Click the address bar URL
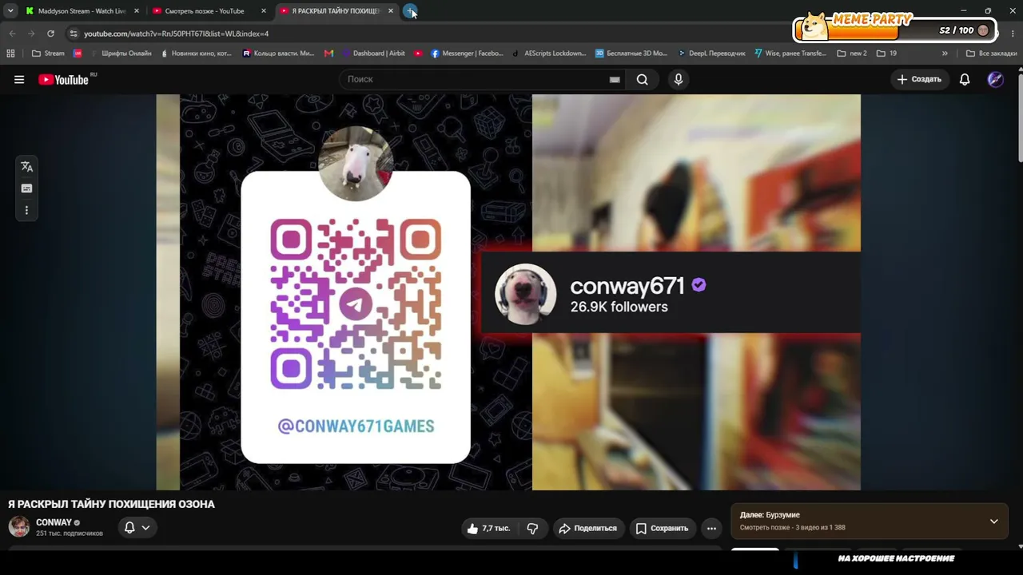The image size is (1023, 575). point(177,34)
